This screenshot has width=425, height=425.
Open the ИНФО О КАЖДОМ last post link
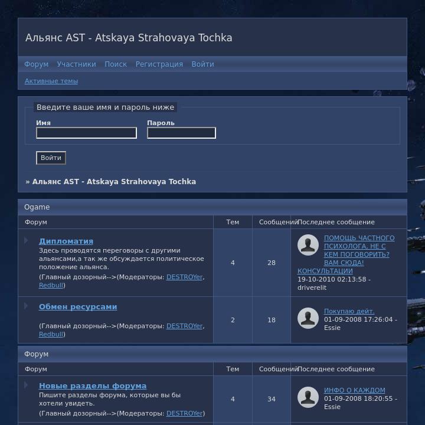pos(355,390)
